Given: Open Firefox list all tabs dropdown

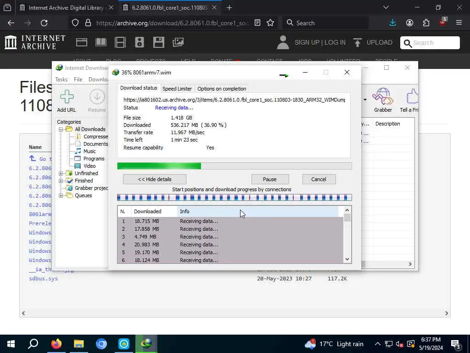Looking at the screenshot, I should [x=386, y=7].
